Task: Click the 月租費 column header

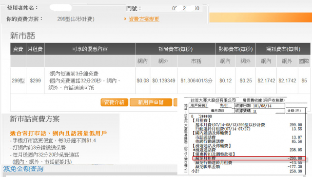Action: click(35, 49)
